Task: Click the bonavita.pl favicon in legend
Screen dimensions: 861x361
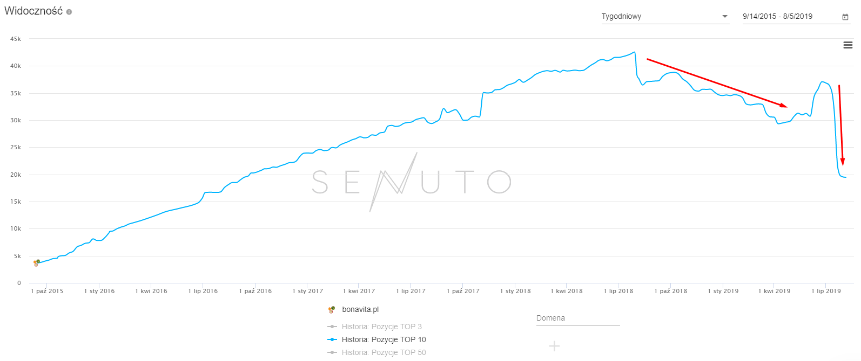Action: 332,310
